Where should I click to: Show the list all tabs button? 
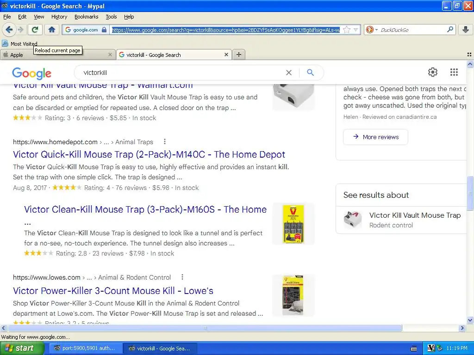click(469, 55)
